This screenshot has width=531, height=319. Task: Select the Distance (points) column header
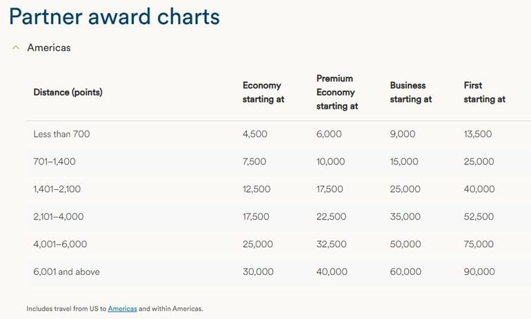68,93
